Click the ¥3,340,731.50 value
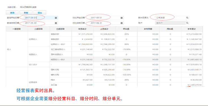 point(107,65)
